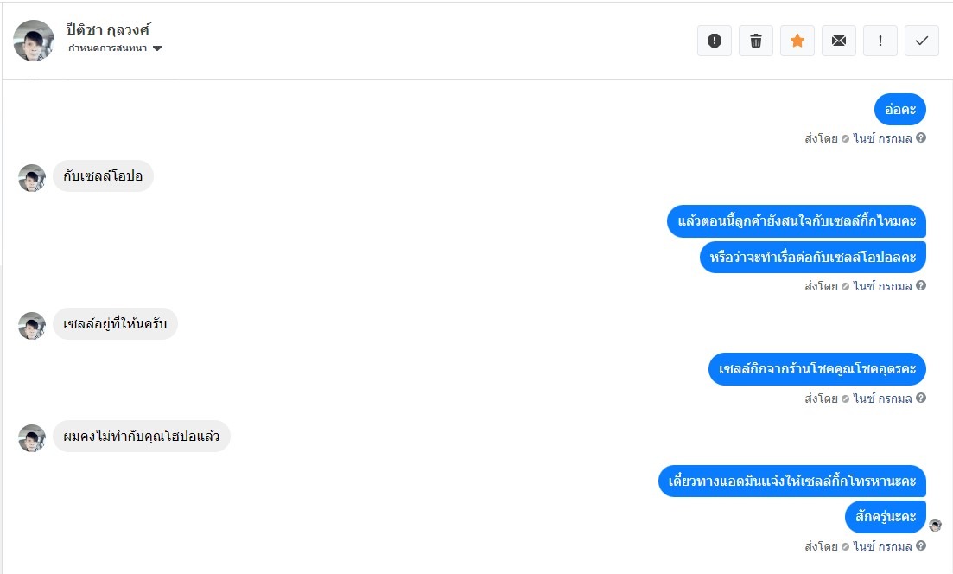This screenshot has width=953, height=574.
Task: Mark conversation unread with the envelope icon
Action: point(839,41)
